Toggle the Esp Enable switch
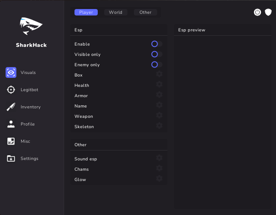 pos(156,44)
